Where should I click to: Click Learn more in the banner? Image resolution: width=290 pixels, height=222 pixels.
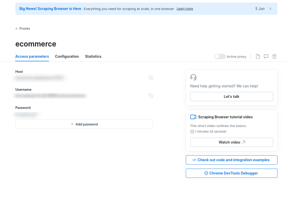185,9
